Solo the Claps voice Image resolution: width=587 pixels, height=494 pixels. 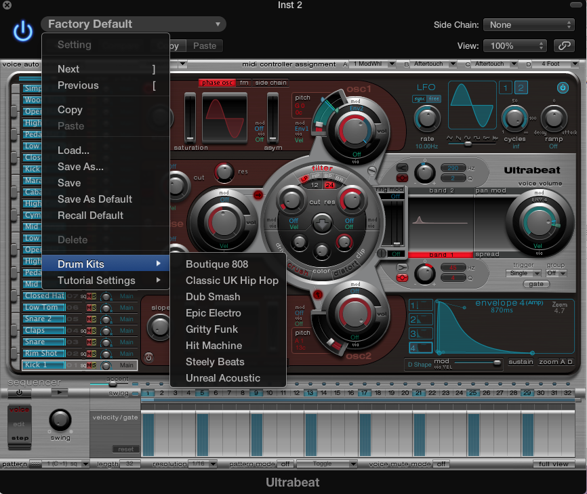click(x=94, y=331)
